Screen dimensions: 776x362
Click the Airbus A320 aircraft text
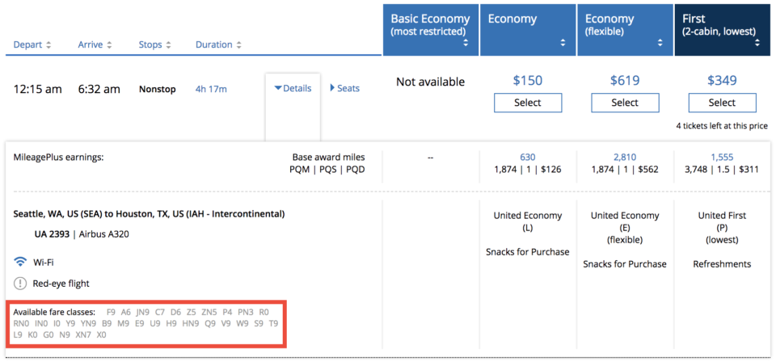104,234
